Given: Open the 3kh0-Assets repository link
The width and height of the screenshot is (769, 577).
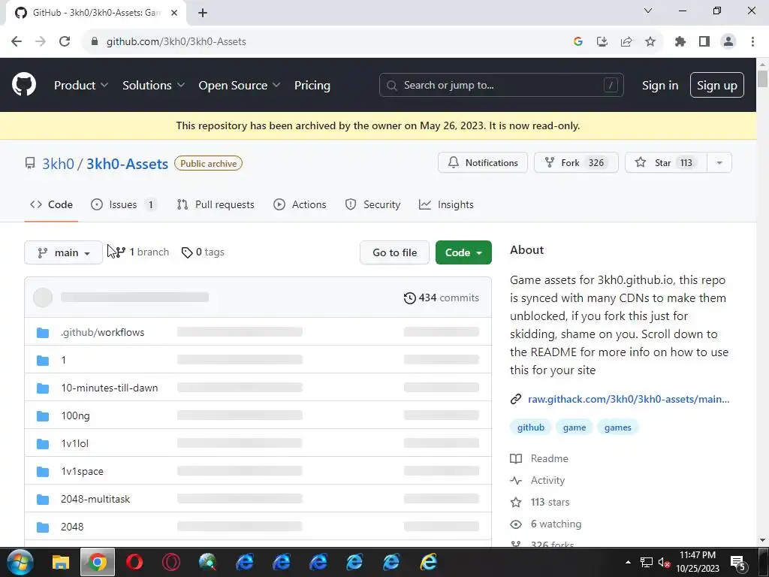Looking at the screenshot, I should [127, 163].
